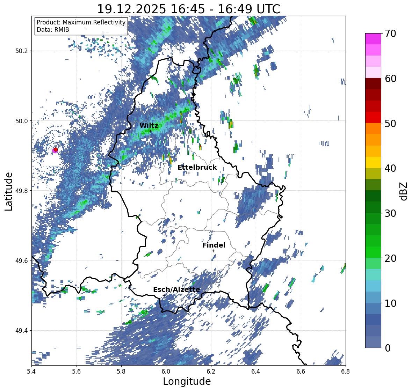Click the 6.8 longitude tick label
Screen dimensions: 412x390
coord(345,371)
